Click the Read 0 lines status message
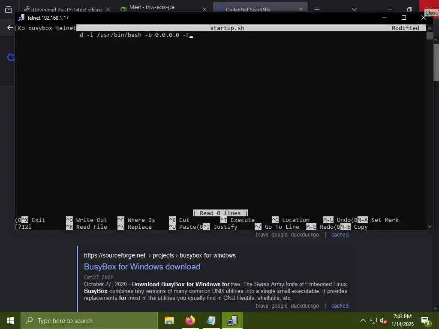 coord(220,213)
